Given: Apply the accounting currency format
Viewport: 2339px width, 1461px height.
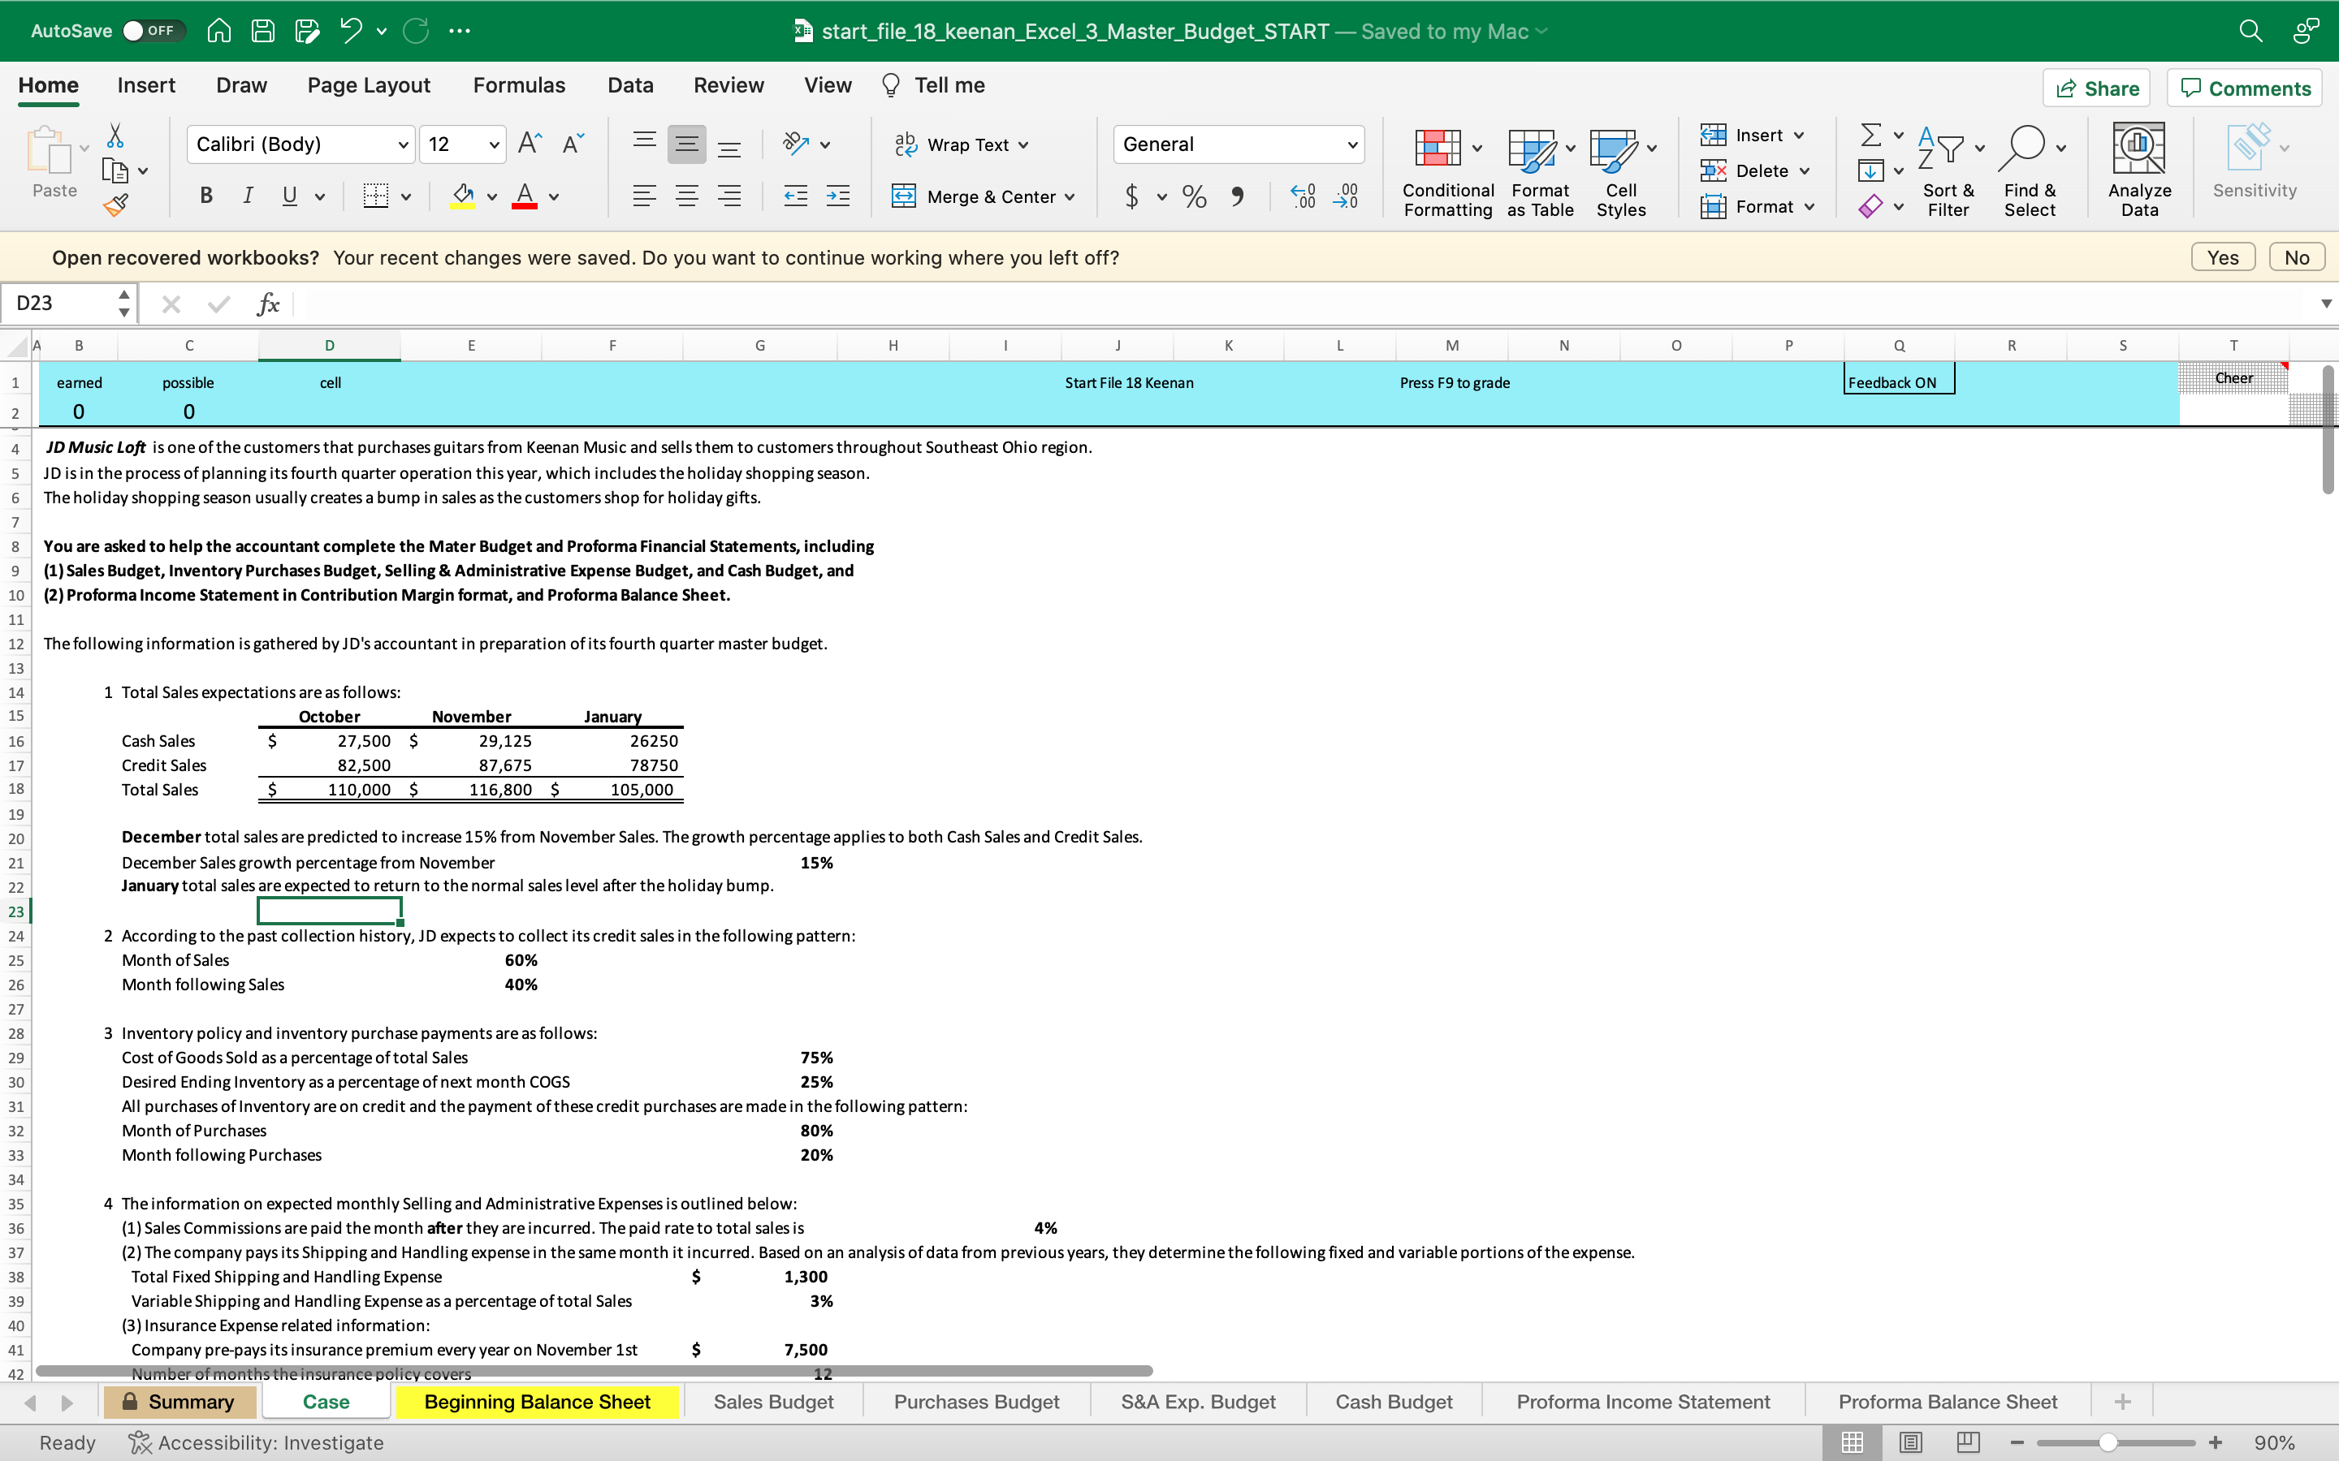Looking at the screenshot, I should 1134,196.
